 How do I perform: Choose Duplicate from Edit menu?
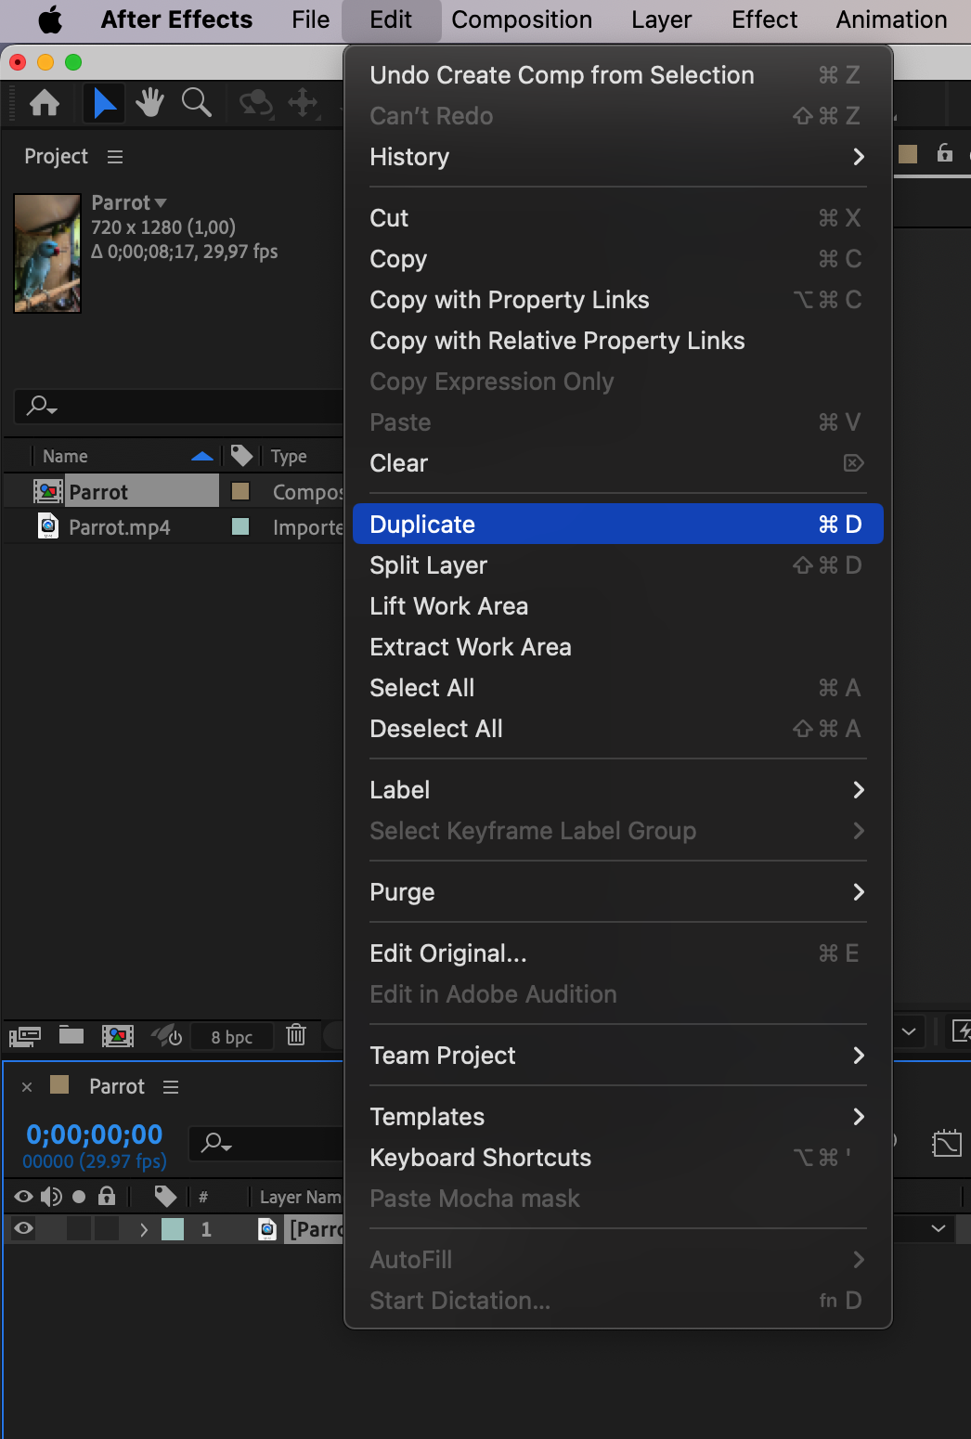click(617, 525)
